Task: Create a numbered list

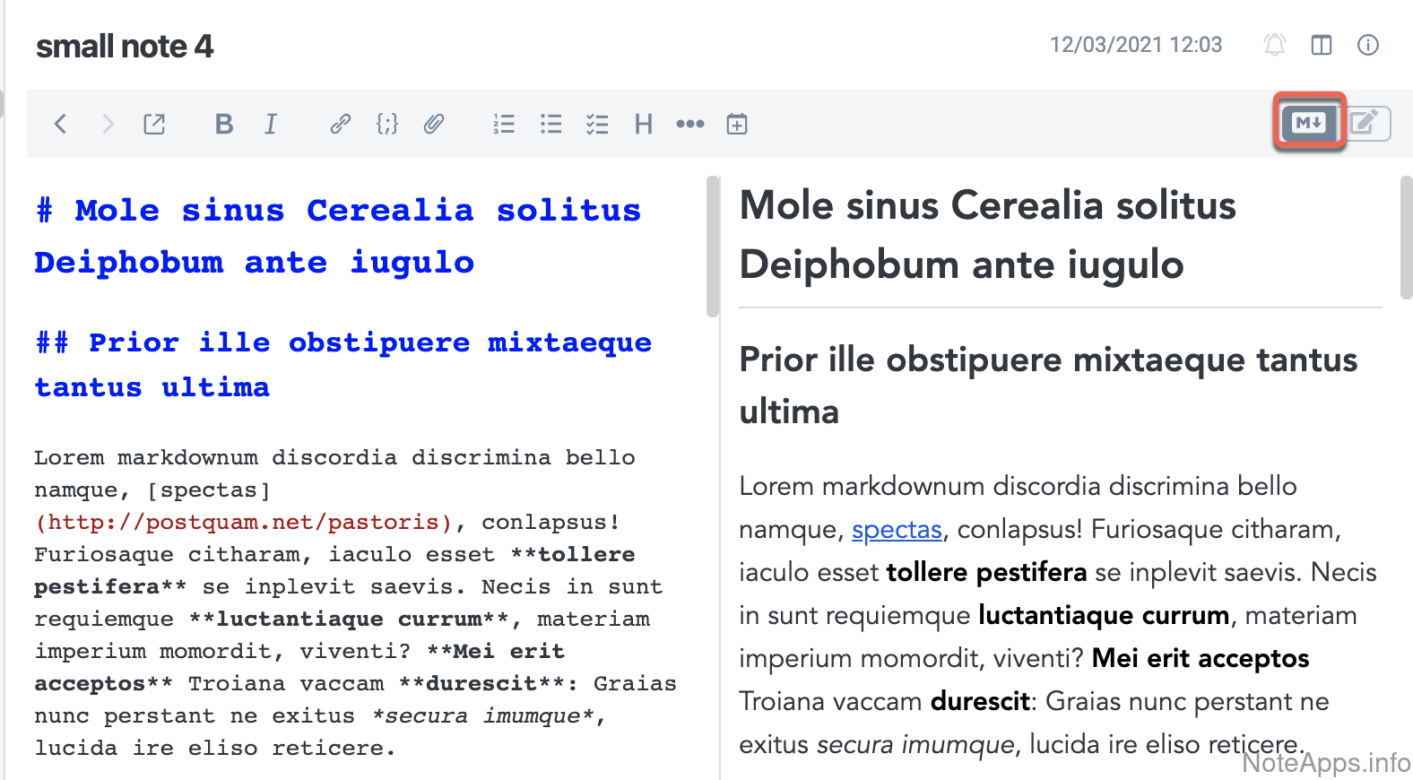Action: tap(504, 124)
